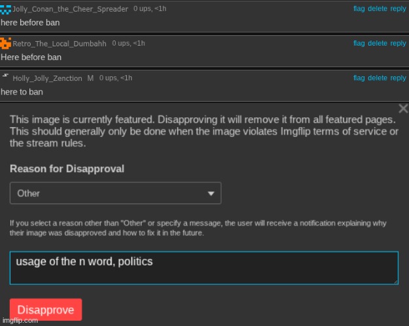This screenshot has height=326, width=409.
Task: Delete Jolly_Conan's "here before ban" comment
Action: click(377, 9)
